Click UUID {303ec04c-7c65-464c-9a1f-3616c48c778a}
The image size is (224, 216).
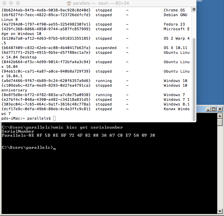coord(46,104)
